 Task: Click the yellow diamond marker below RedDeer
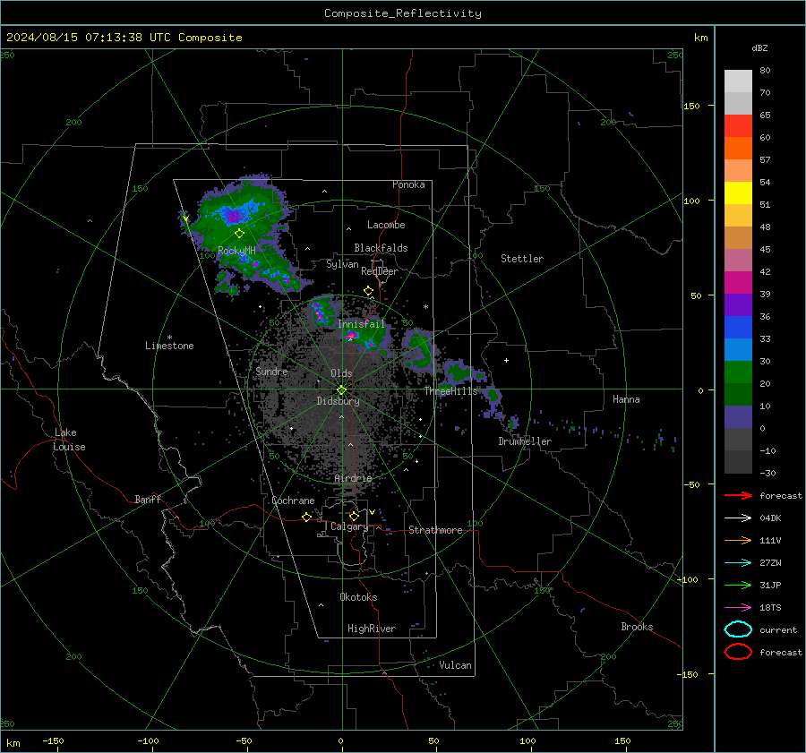(369, 291)
